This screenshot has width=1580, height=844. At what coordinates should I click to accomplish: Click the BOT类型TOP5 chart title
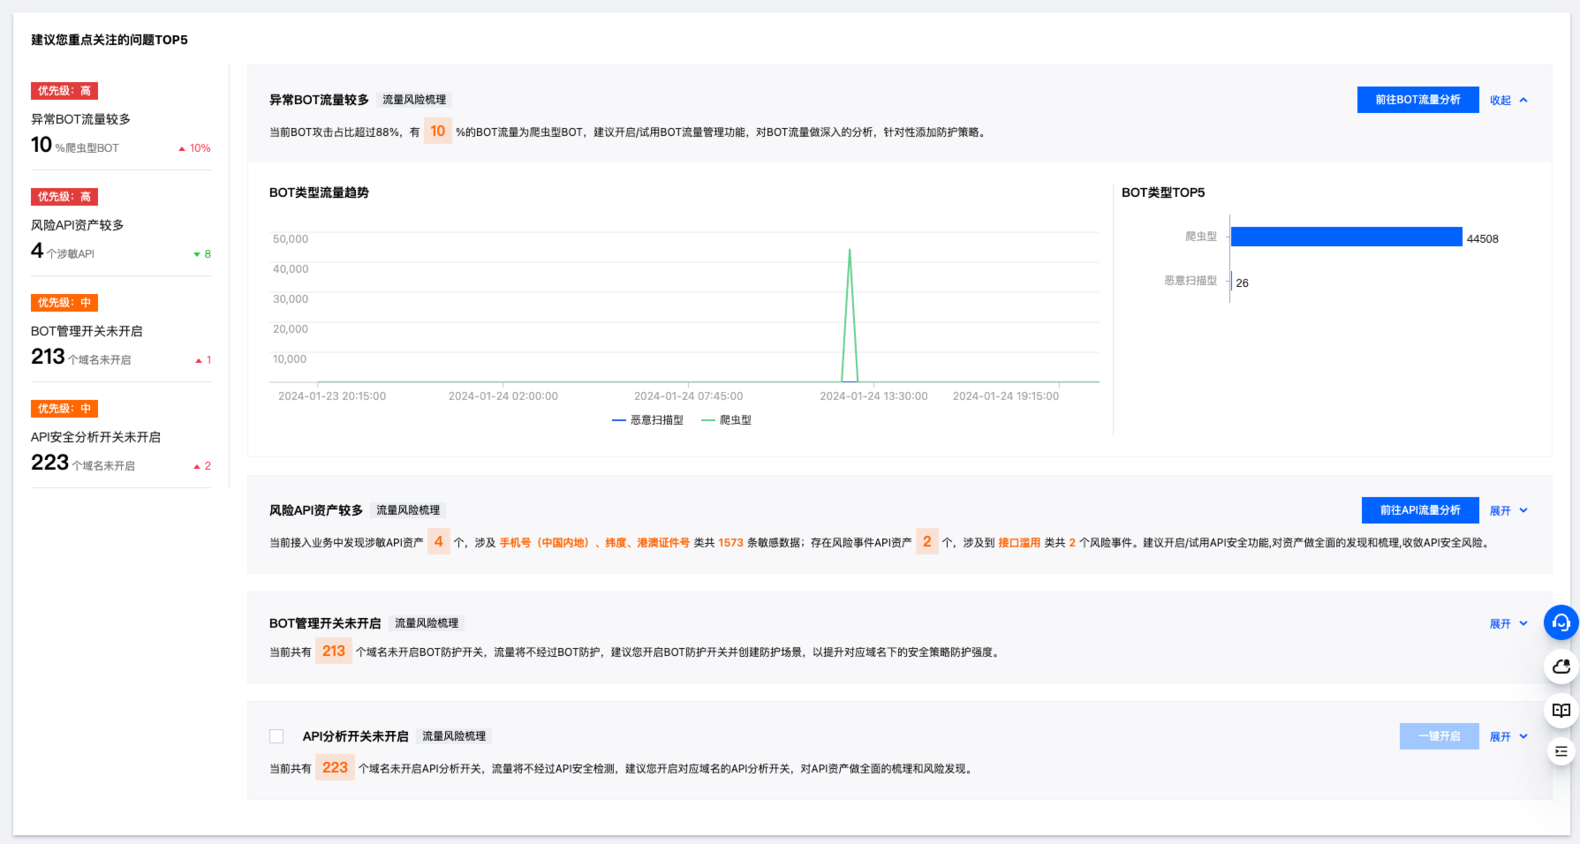point(1163,192)
